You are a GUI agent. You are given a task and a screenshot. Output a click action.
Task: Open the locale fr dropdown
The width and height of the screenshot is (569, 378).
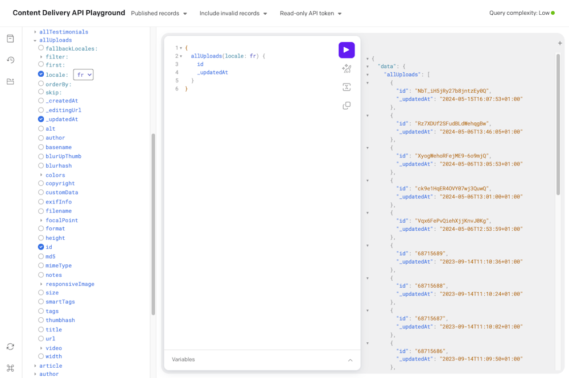click(x=83, y=75)
